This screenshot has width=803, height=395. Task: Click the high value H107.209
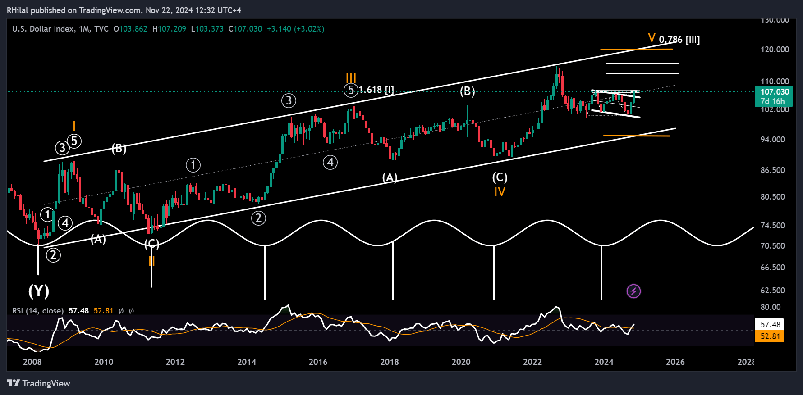point(169,29)
